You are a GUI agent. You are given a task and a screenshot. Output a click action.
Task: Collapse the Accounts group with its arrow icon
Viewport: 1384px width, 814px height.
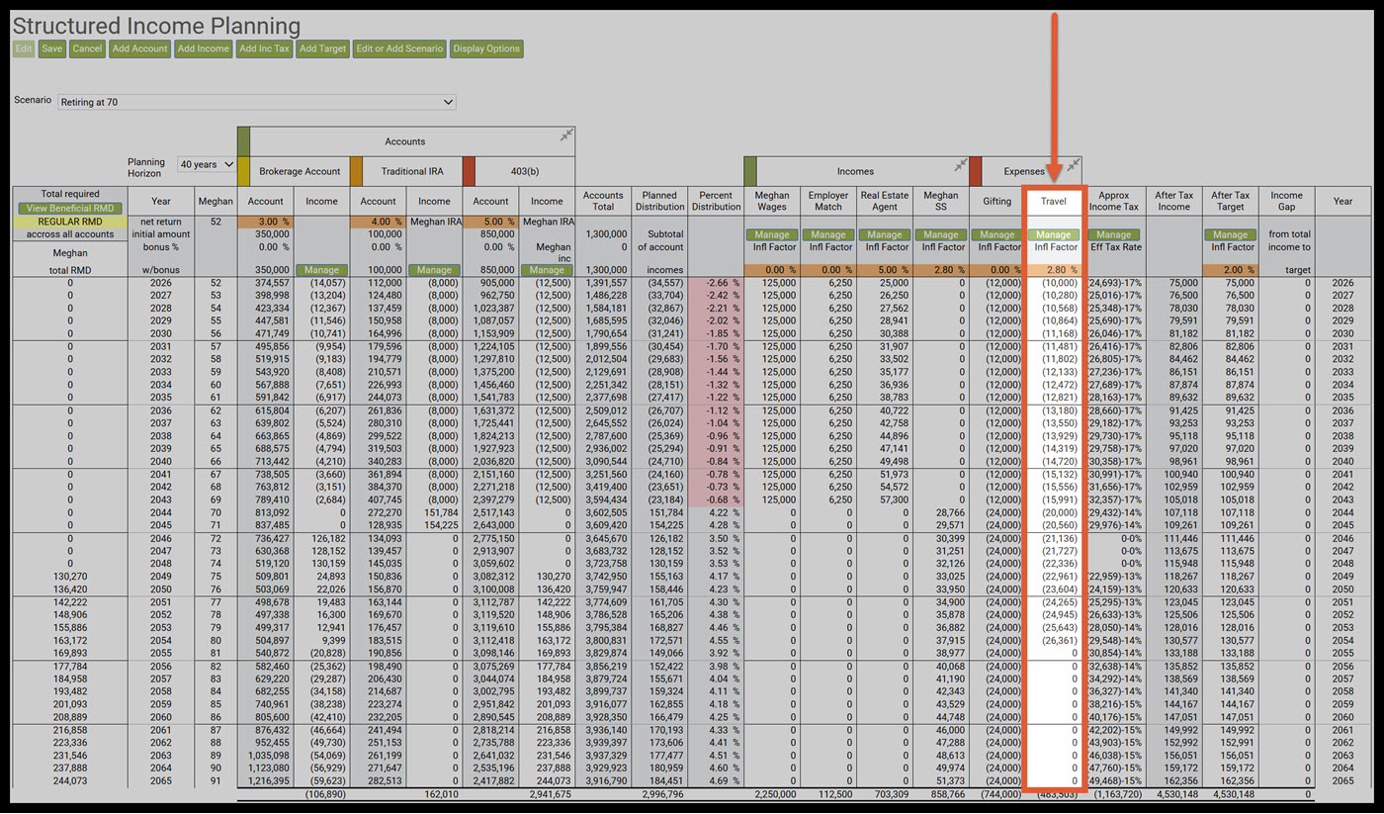[566, 136]
